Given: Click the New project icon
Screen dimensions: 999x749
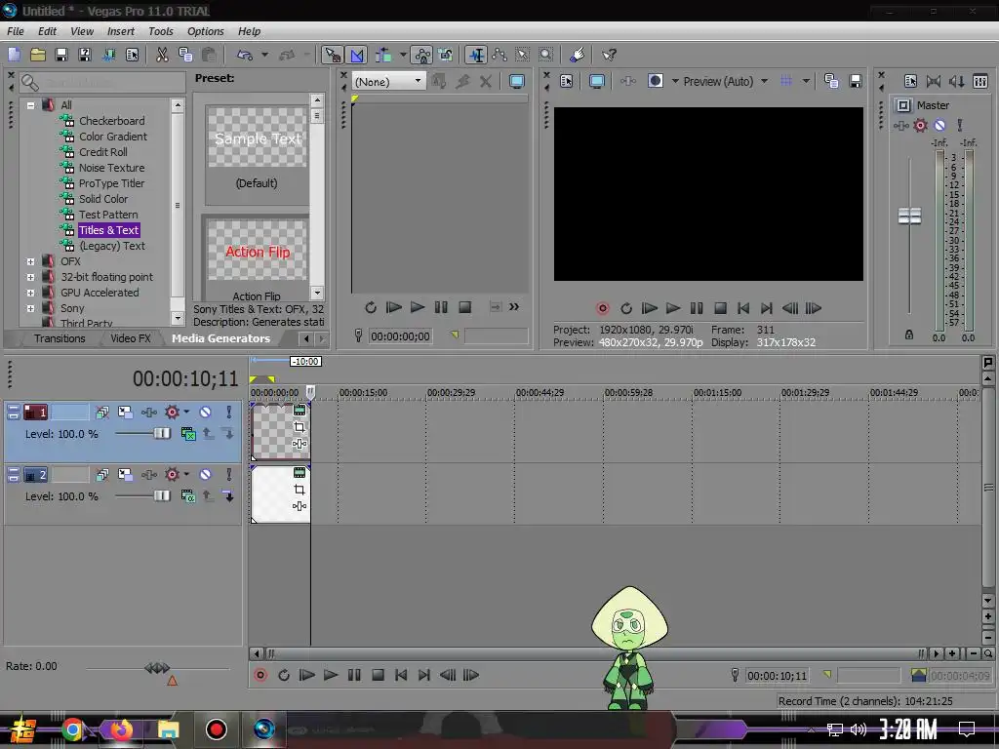Looking at the screenshot, I should (x=14, y=55).
